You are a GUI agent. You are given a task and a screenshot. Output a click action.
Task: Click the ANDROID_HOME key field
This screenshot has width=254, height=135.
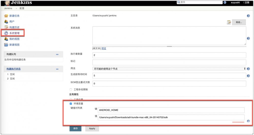pos(171,110)
